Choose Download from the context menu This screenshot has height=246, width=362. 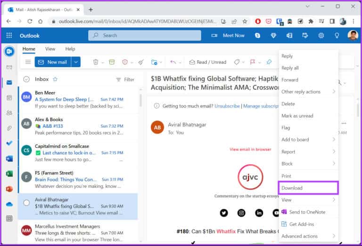[308, 188]
